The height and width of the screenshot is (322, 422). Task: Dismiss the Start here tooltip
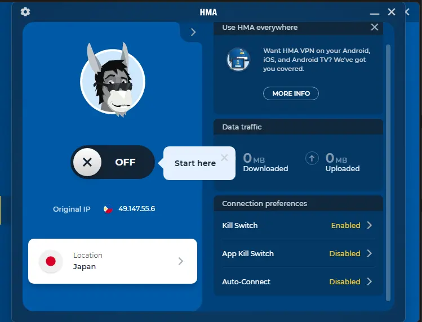pyautogui.click(x=224, y=158)
